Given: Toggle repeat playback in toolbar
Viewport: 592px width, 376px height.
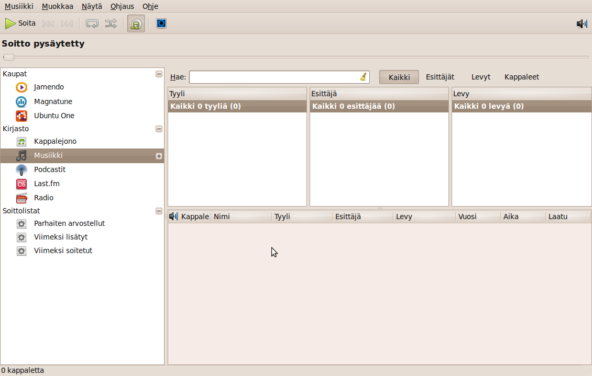Looking at the screenshot, I should [92, 24].
